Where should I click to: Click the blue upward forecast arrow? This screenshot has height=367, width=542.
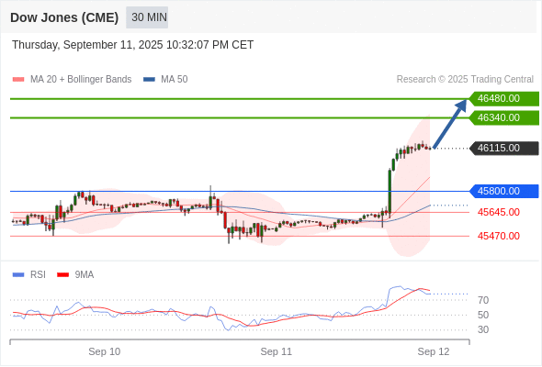(450, 124)
